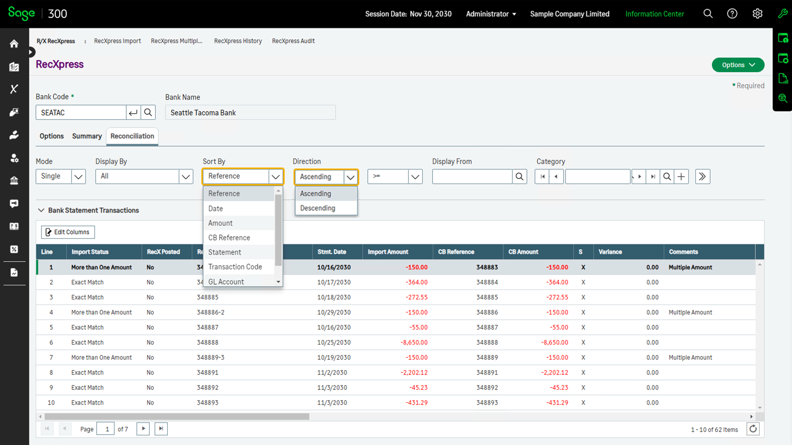This screenshot has width=792, height=445.
Task: Click the horizontal grid scrollbar
Action: pyautogui.click(x=177, y=417)
